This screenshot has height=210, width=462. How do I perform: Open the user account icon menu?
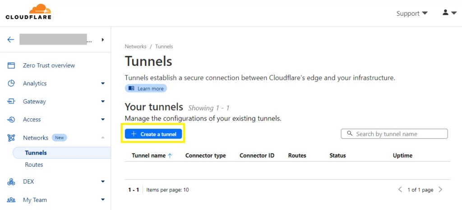point(449,13)
